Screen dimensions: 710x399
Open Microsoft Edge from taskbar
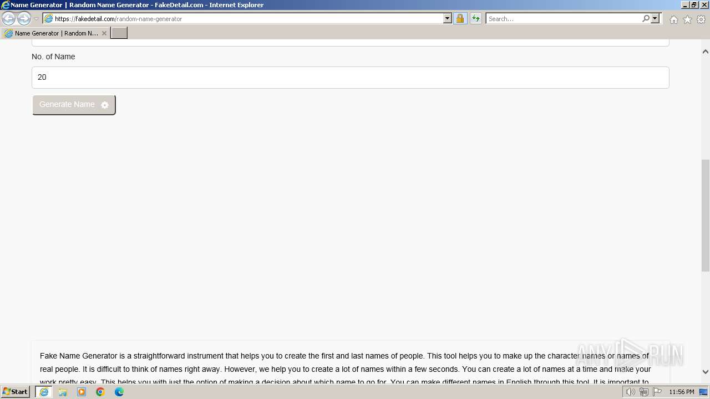(119, 392)
